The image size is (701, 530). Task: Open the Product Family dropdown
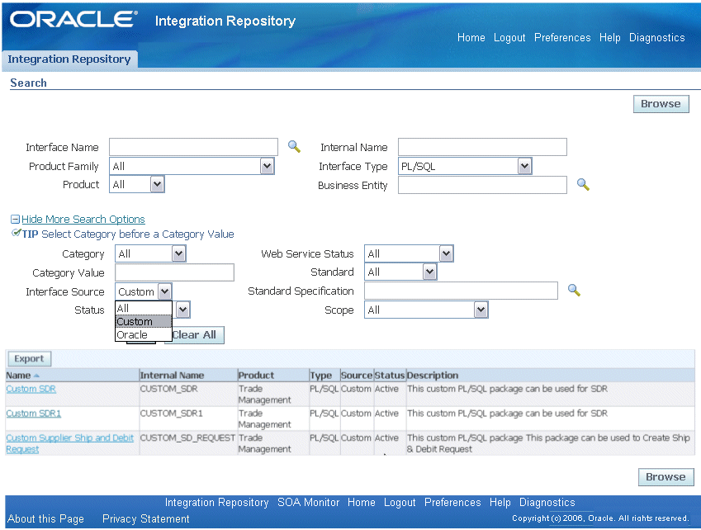pos(192,166)
